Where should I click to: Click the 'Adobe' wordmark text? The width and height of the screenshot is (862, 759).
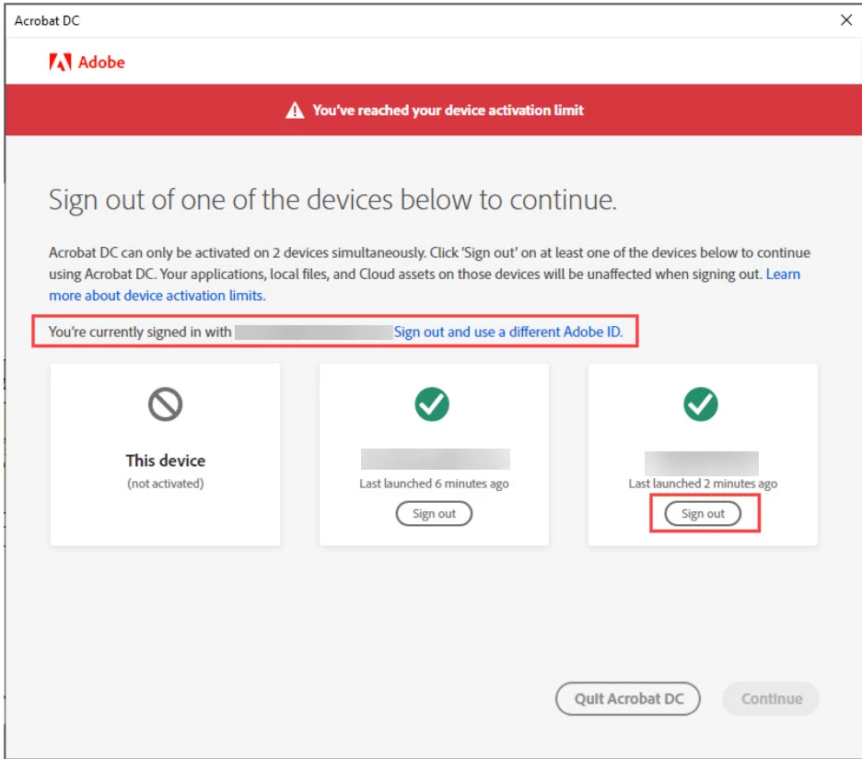click(101, 62)
